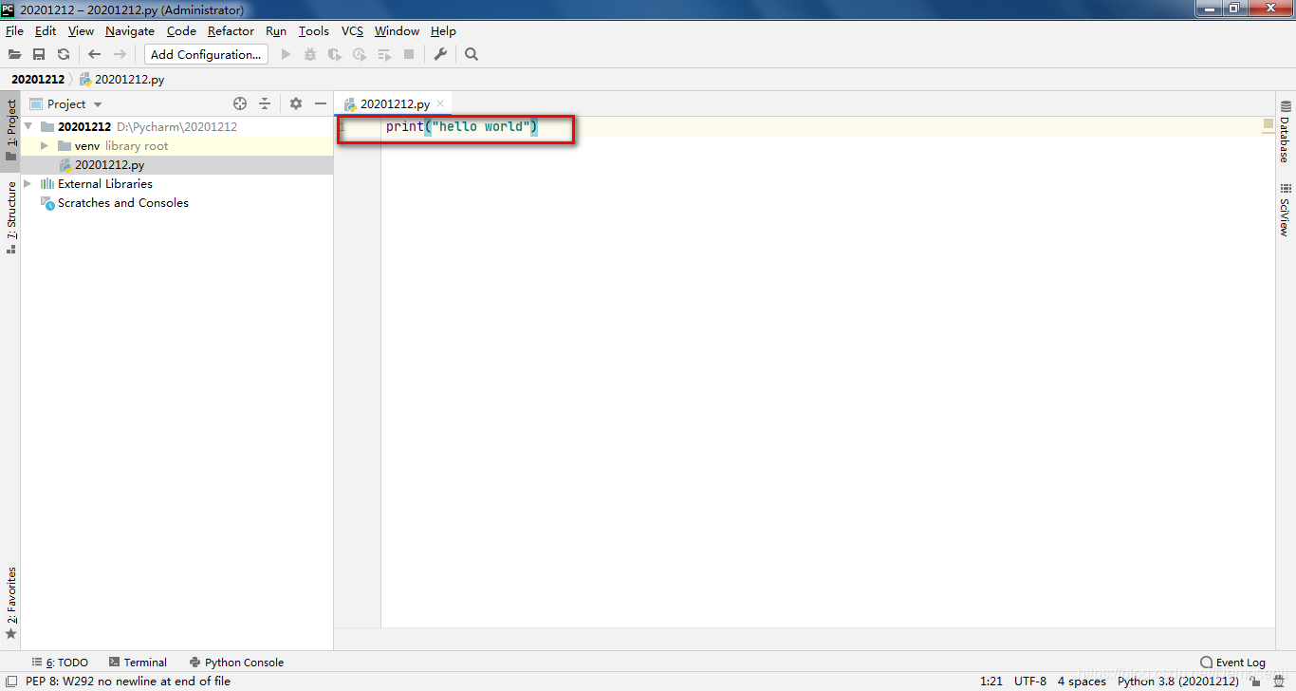Toggle tool window bars icon in status bar
Screen dimensions: 1296x691
click(11, 682)
